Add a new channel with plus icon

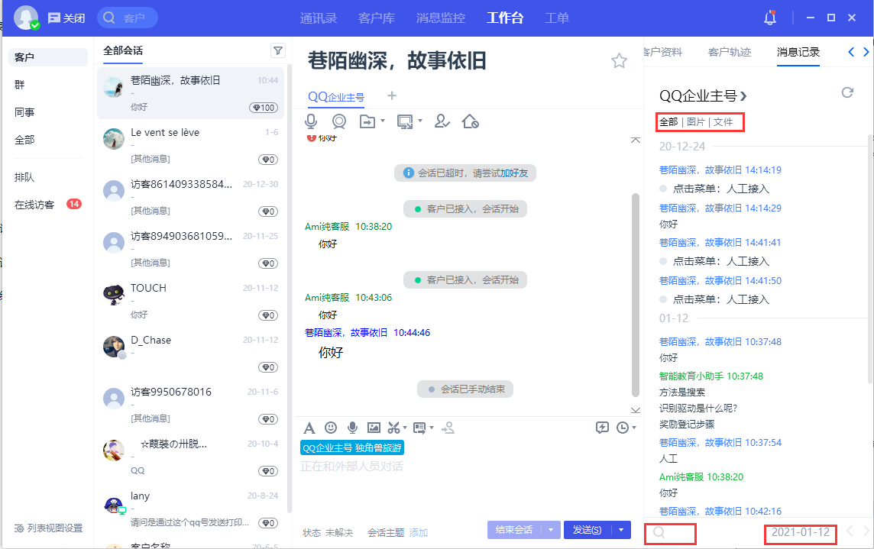click(x=392, y=96)
